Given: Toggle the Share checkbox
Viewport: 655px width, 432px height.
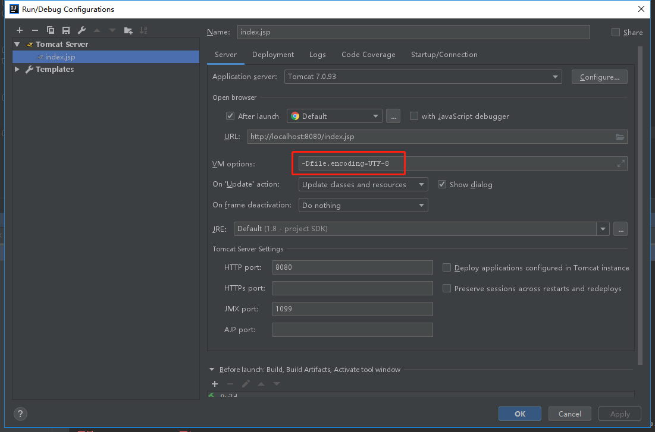Looking at the screenshot, I should click(615, 32).
